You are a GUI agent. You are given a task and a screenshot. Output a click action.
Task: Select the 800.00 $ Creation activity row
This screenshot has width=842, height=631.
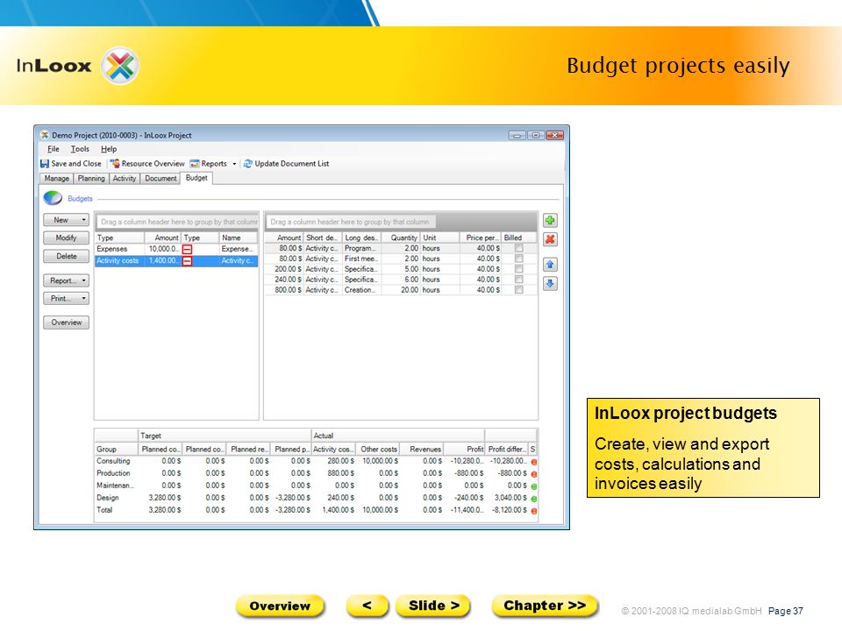point(401,290)
